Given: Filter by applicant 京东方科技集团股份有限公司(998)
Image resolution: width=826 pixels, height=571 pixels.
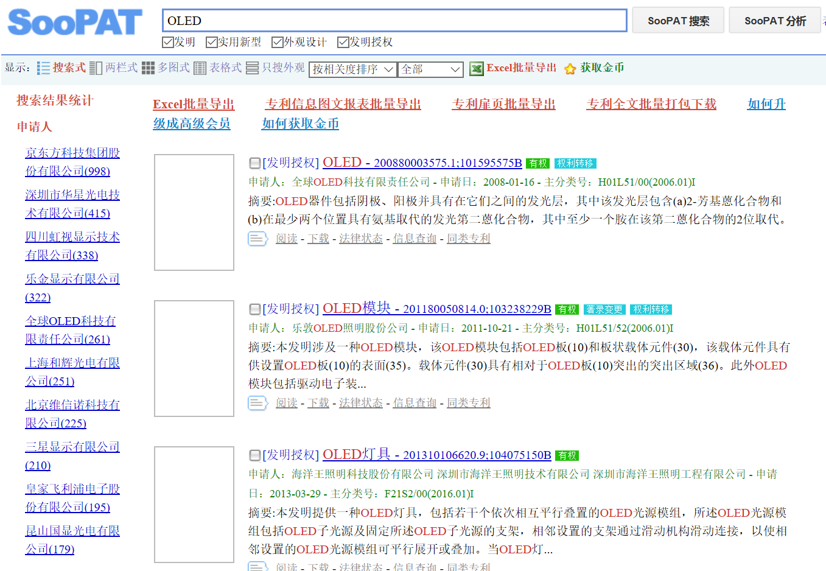Looking at the screenshot, I should (x=72, y=162).
